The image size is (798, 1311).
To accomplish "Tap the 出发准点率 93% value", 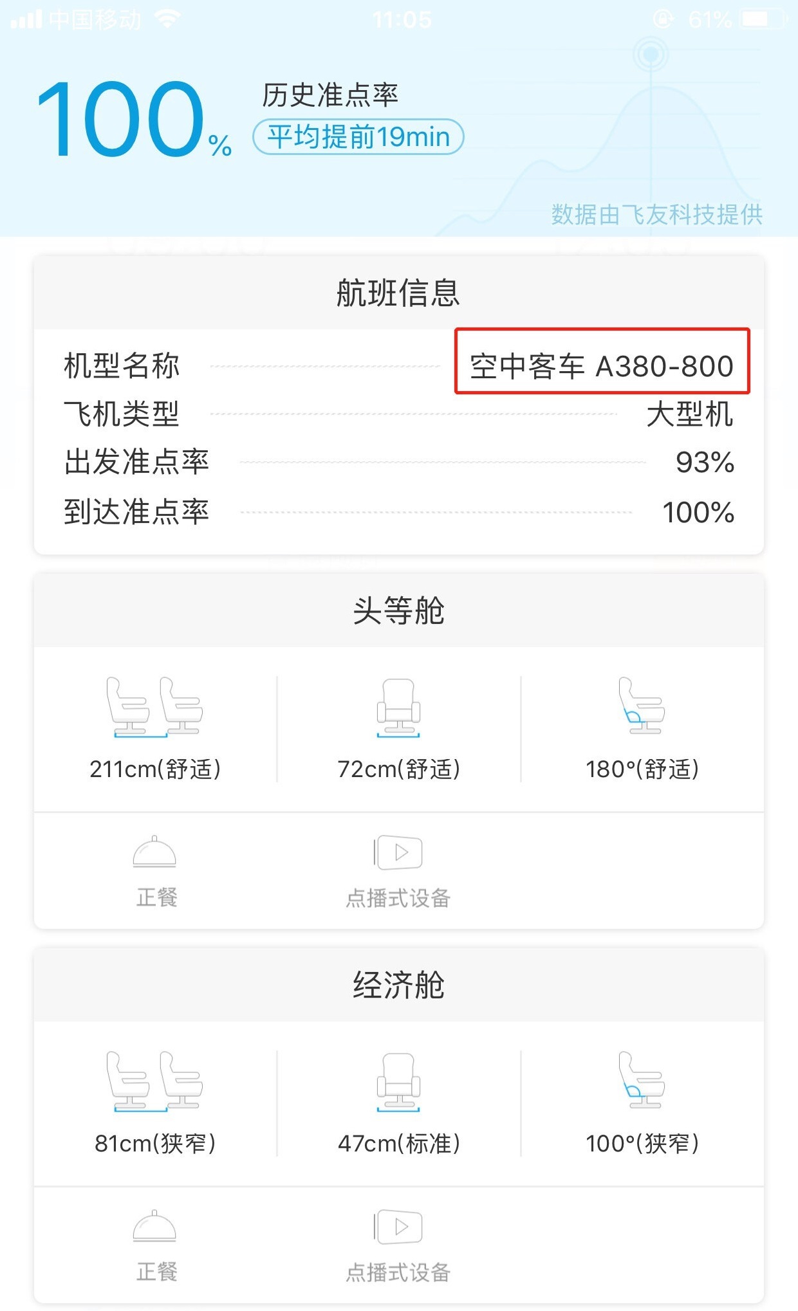I will tap(705, 463).
